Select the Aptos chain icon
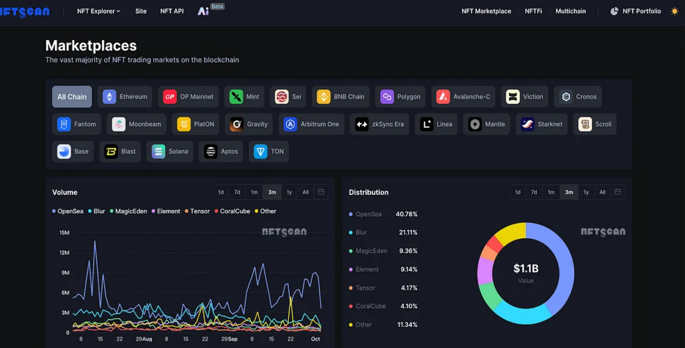Image resolution: width=685 pixels, height=348 pixels. tap(211, 151)
